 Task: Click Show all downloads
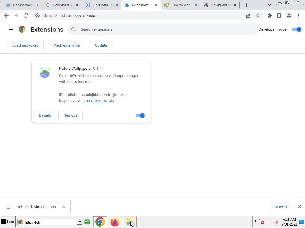(x=282, y=206)
